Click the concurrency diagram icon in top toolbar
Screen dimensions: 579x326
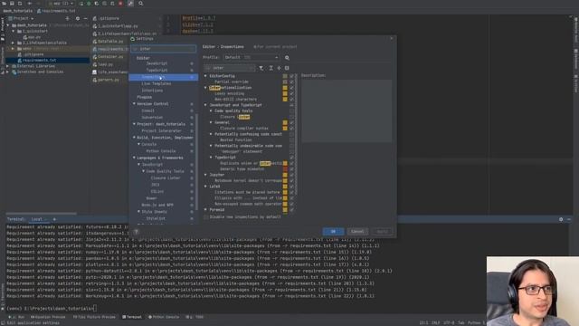[x=112, y=4]
